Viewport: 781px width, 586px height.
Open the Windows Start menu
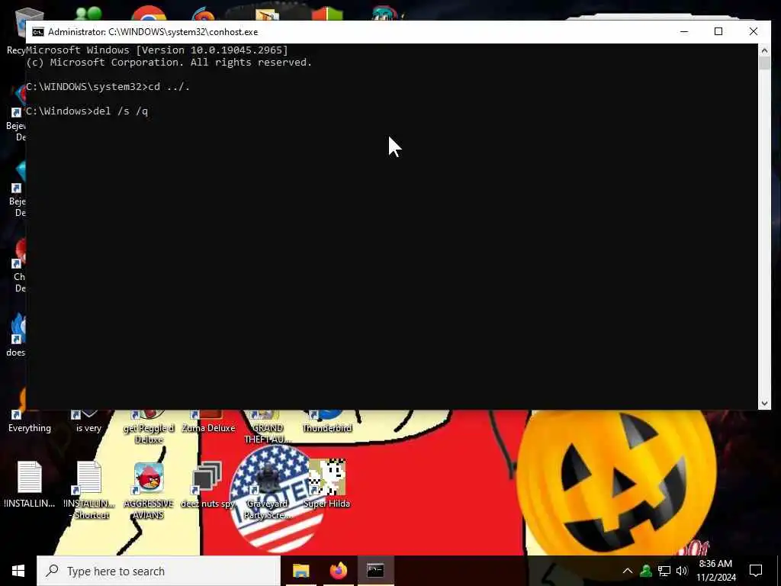tap(18, 571)
